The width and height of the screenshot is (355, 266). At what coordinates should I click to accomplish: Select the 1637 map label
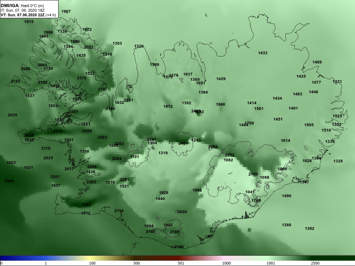tap(30, 96)
